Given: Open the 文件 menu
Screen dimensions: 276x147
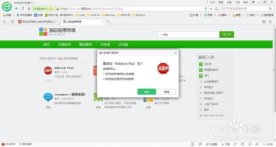Looking at the screenshot, I should 213,2.
